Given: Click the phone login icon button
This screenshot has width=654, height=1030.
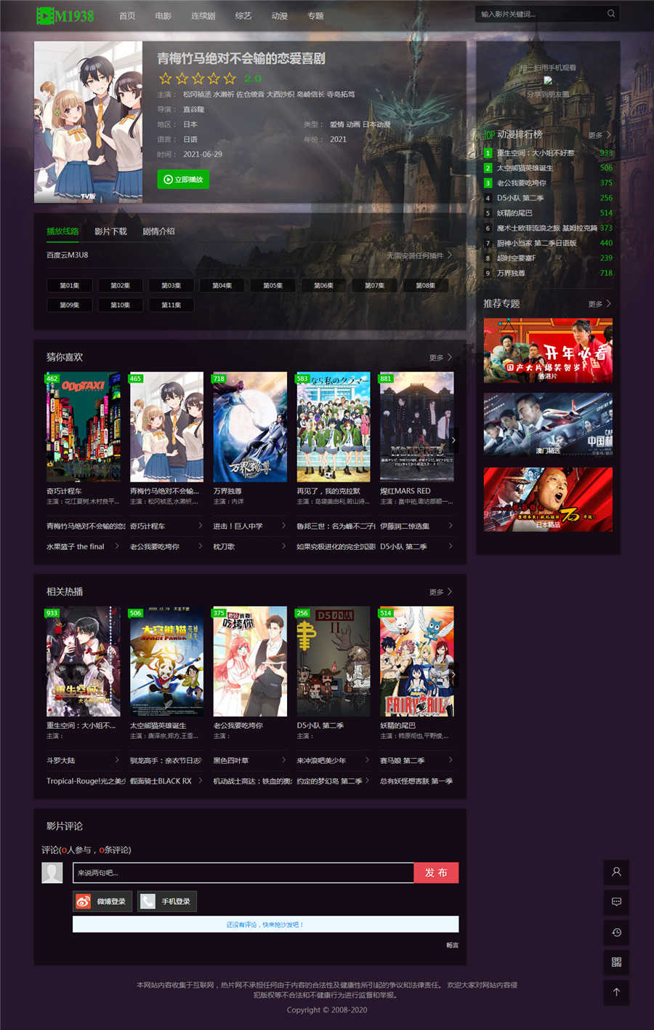Looking at the screenshot, I should [x=167, y=902].
